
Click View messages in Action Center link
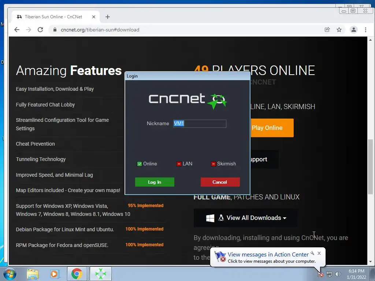point(268,255)
